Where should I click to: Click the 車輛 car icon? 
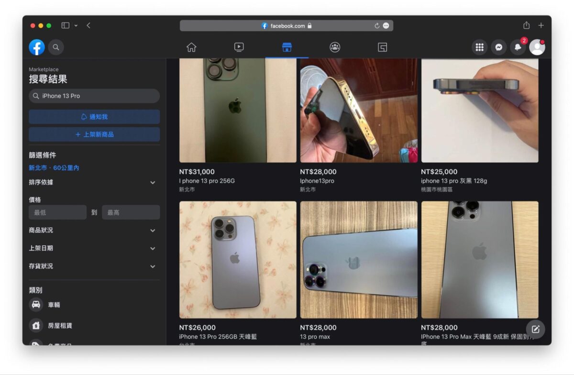[36, 305]
